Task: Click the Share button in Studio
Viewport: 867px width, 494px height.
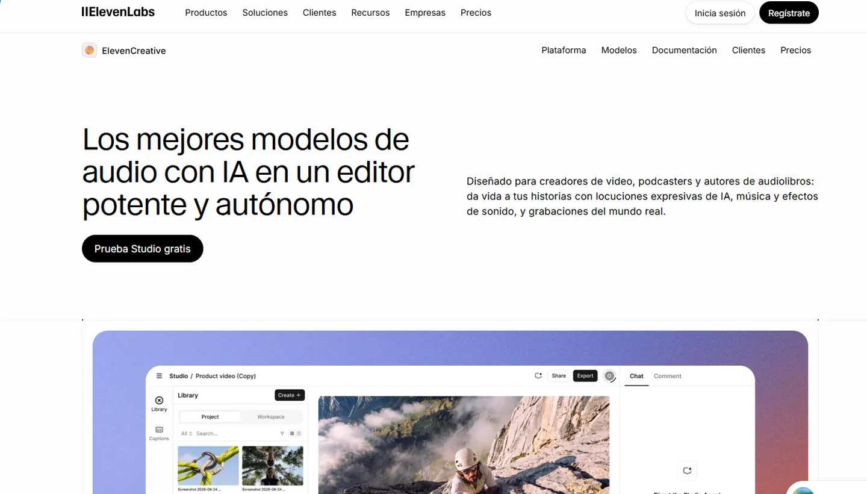Action: 559,376
